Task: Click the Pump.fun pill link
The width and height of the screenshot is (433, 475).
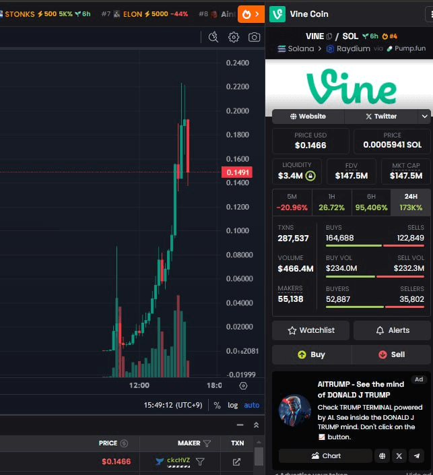Action: coord(406,49)
